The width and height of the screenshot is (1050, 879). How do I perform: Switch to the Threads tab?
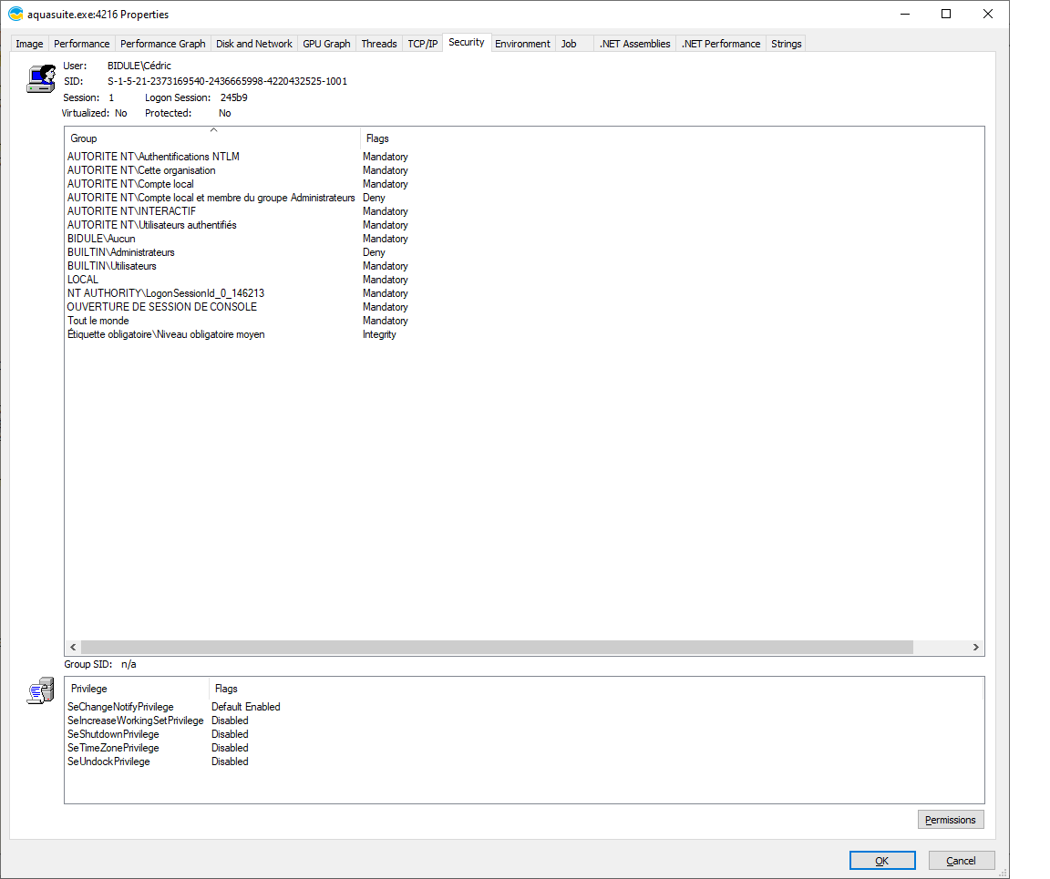tap(379, 44)
